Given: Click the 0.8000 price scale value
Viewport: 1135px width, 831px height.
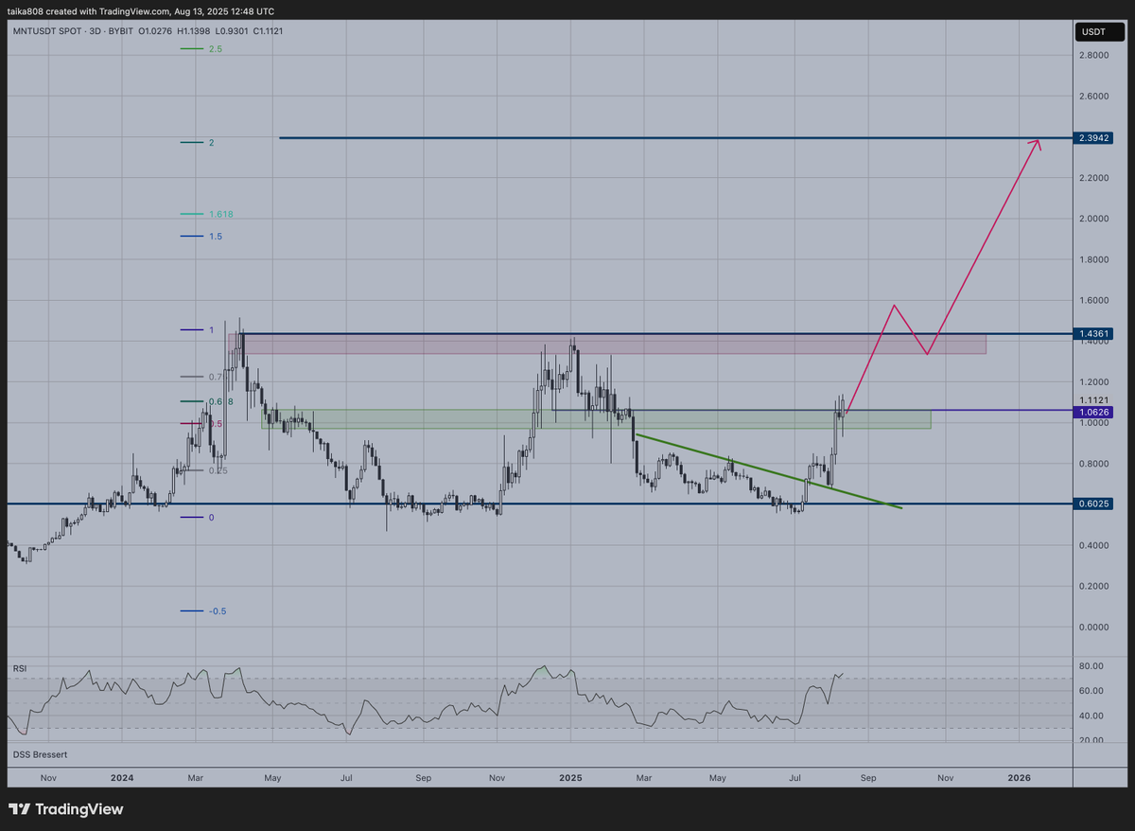Looking at the screenshot, I should coord(1093,464).
